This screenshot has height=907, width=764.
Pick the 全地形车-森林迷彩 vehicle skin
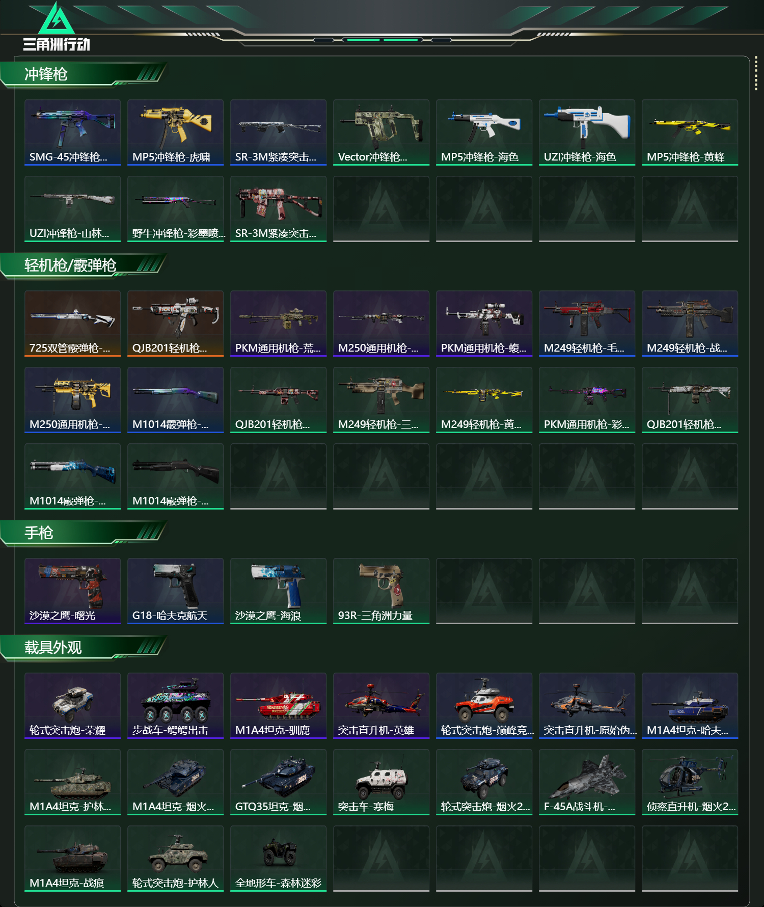(278, 859)
